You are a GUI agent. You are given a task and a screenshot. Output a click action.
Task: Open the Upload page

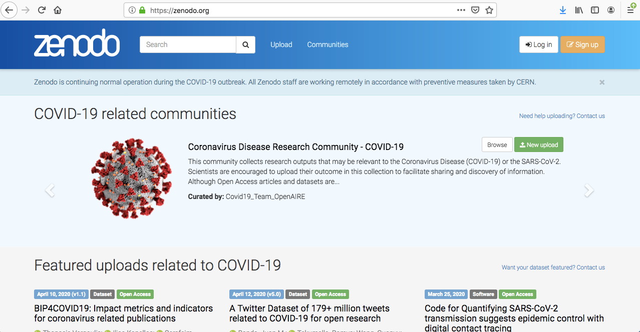coord(281,44)
